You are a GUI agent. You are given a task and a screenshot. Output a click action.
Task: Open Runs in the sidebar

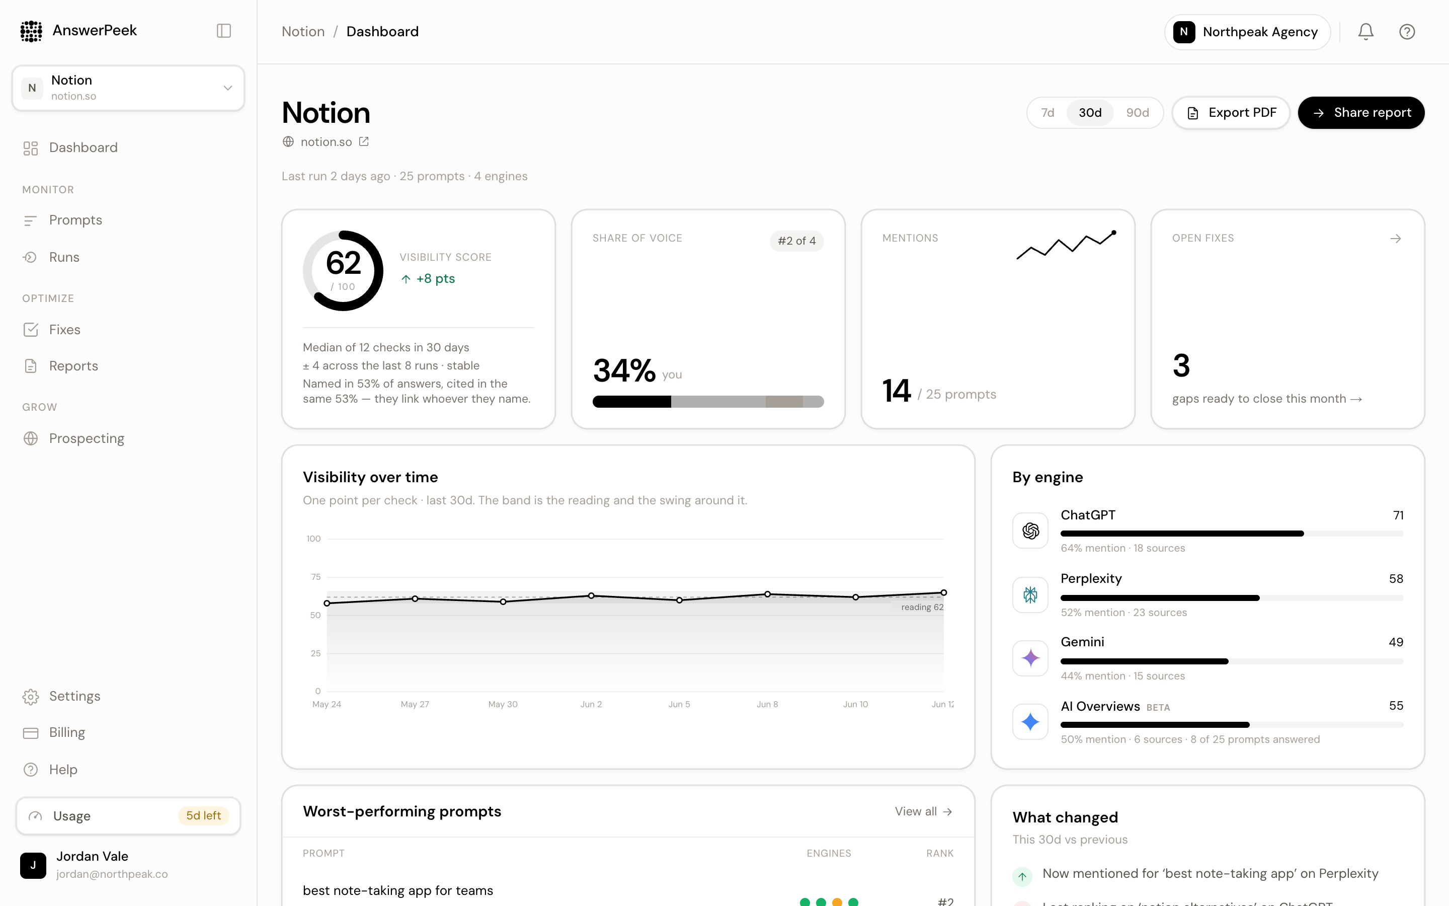[x=128, y=257]
